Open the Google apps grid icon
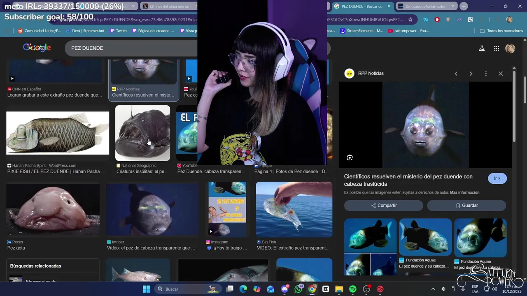The width and height of the screenshot is (527, 296). [497, 49]
